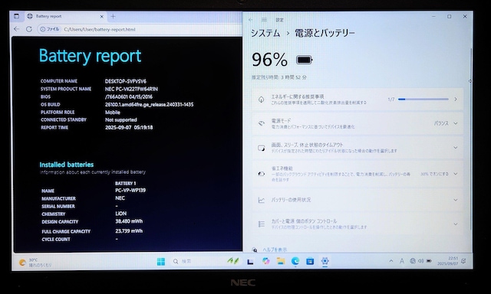Open Microsoft Edge from the taskbar
The width and height of the screenshot is (491, 294).
[295, 261]
